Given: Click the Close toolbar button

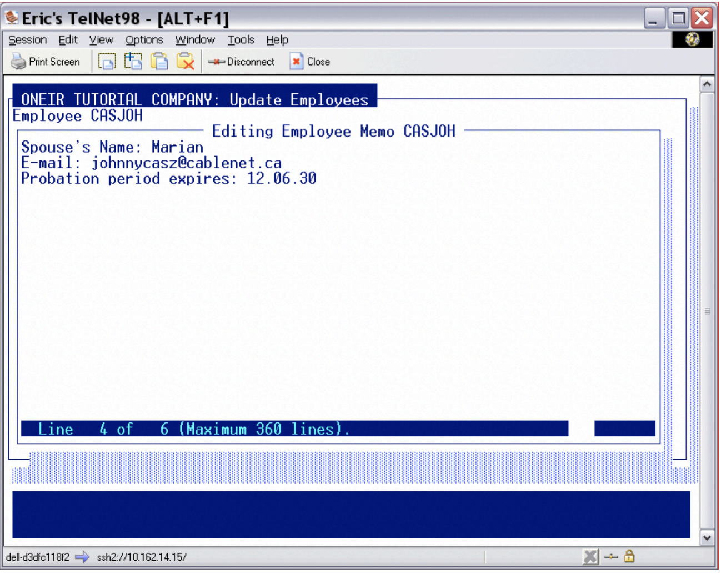Looking at the screenshot, I should pos(310,62).
